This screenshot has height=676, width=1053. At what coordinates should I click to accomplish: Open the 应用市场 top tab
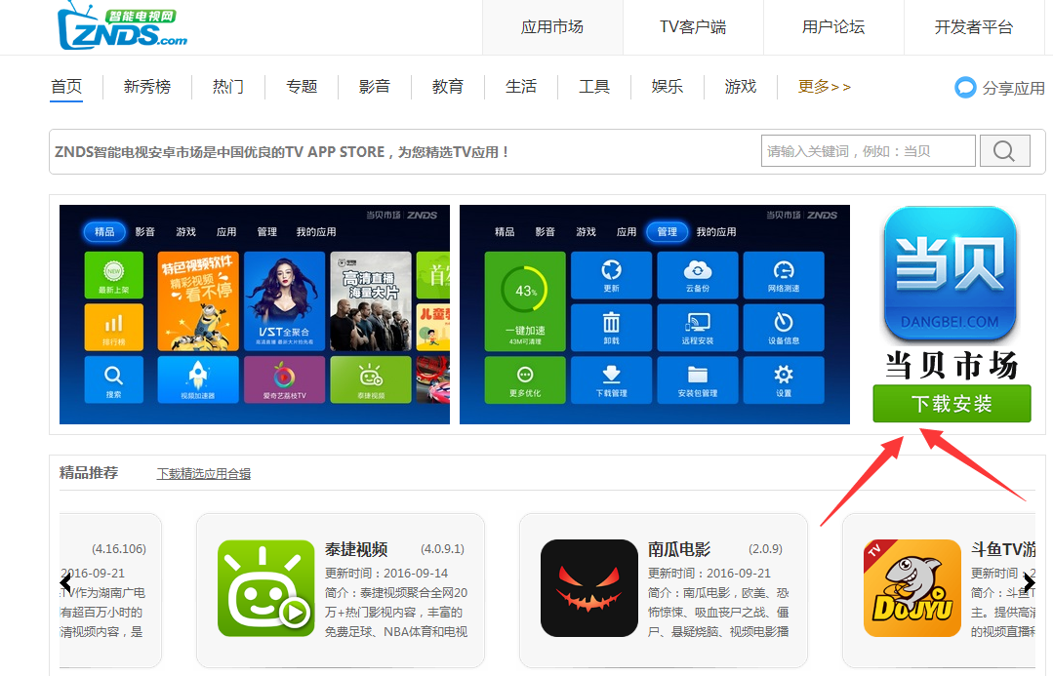(x=552, y=27)
